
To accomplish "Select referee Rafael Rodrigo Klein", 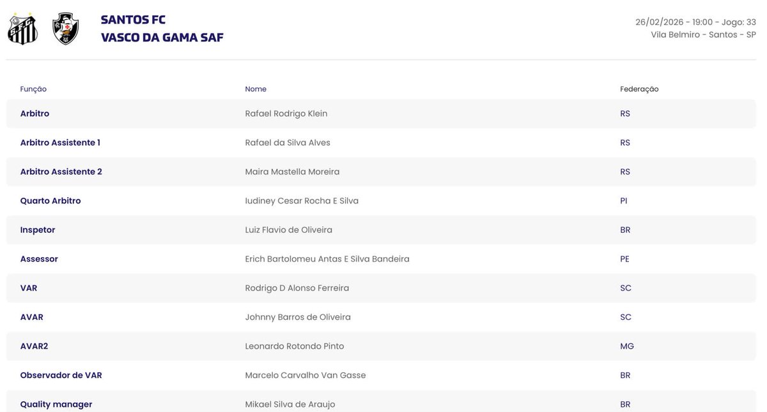I will coord(286,113).
